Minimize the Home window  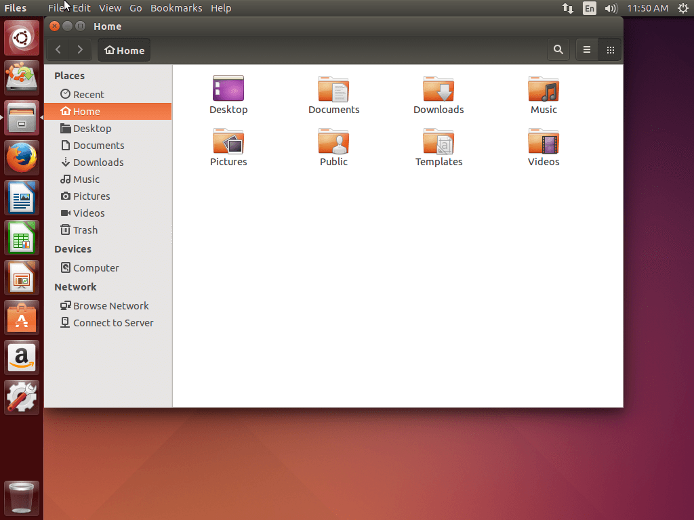(67, 26)
